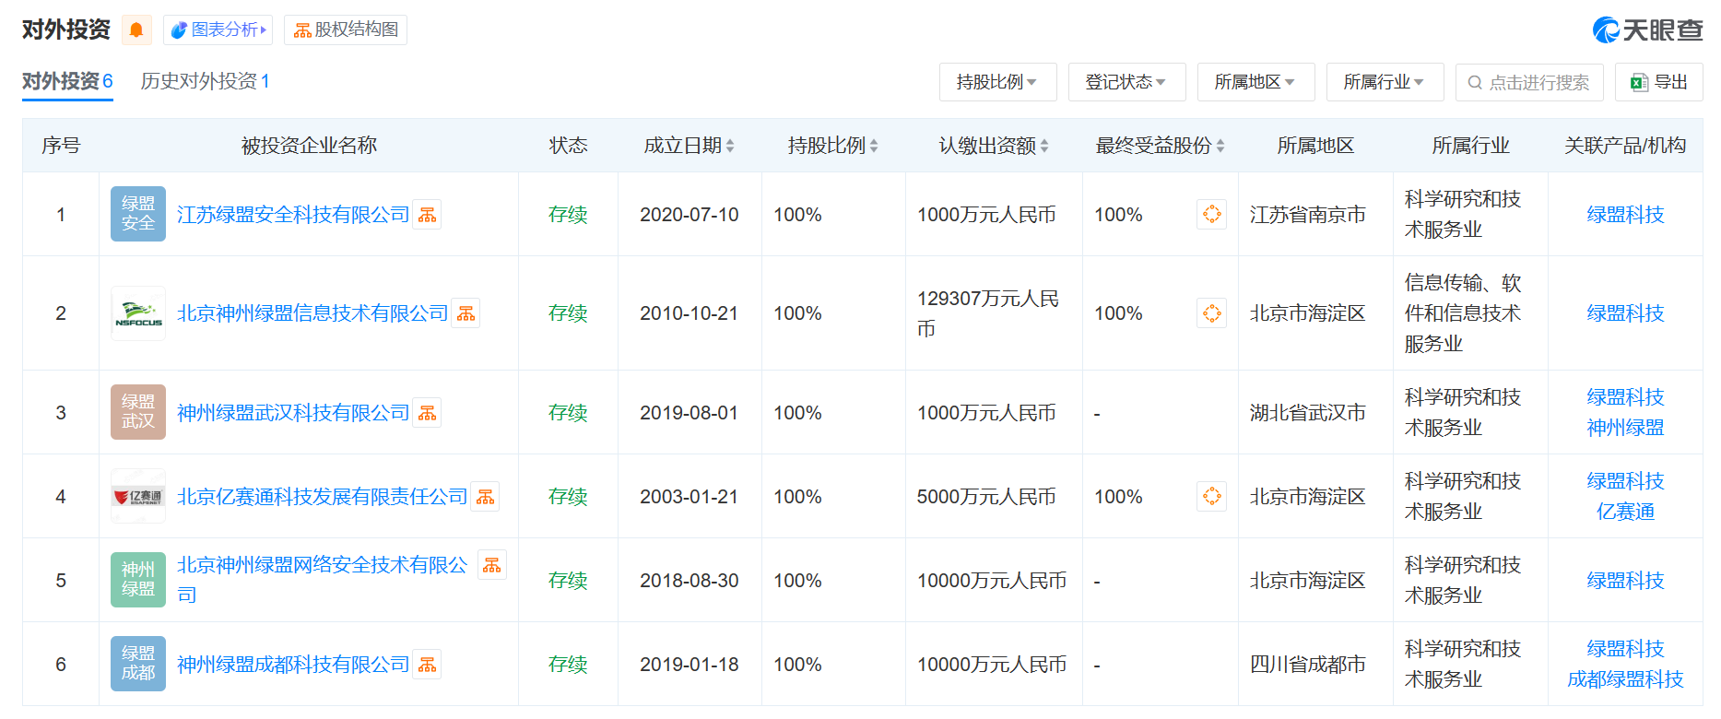Expand the 登记状态 filter dropdown

coord(1126,82)
